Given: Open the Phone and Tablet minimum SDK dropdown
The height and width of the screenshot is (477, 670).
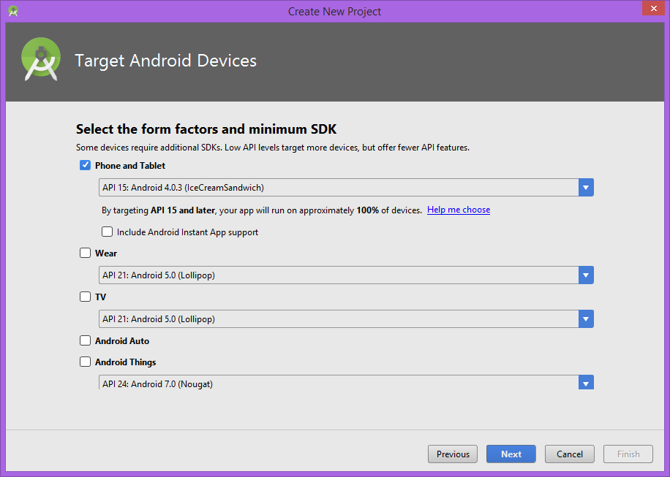Looking at the screenshot, I should (336, 187).
